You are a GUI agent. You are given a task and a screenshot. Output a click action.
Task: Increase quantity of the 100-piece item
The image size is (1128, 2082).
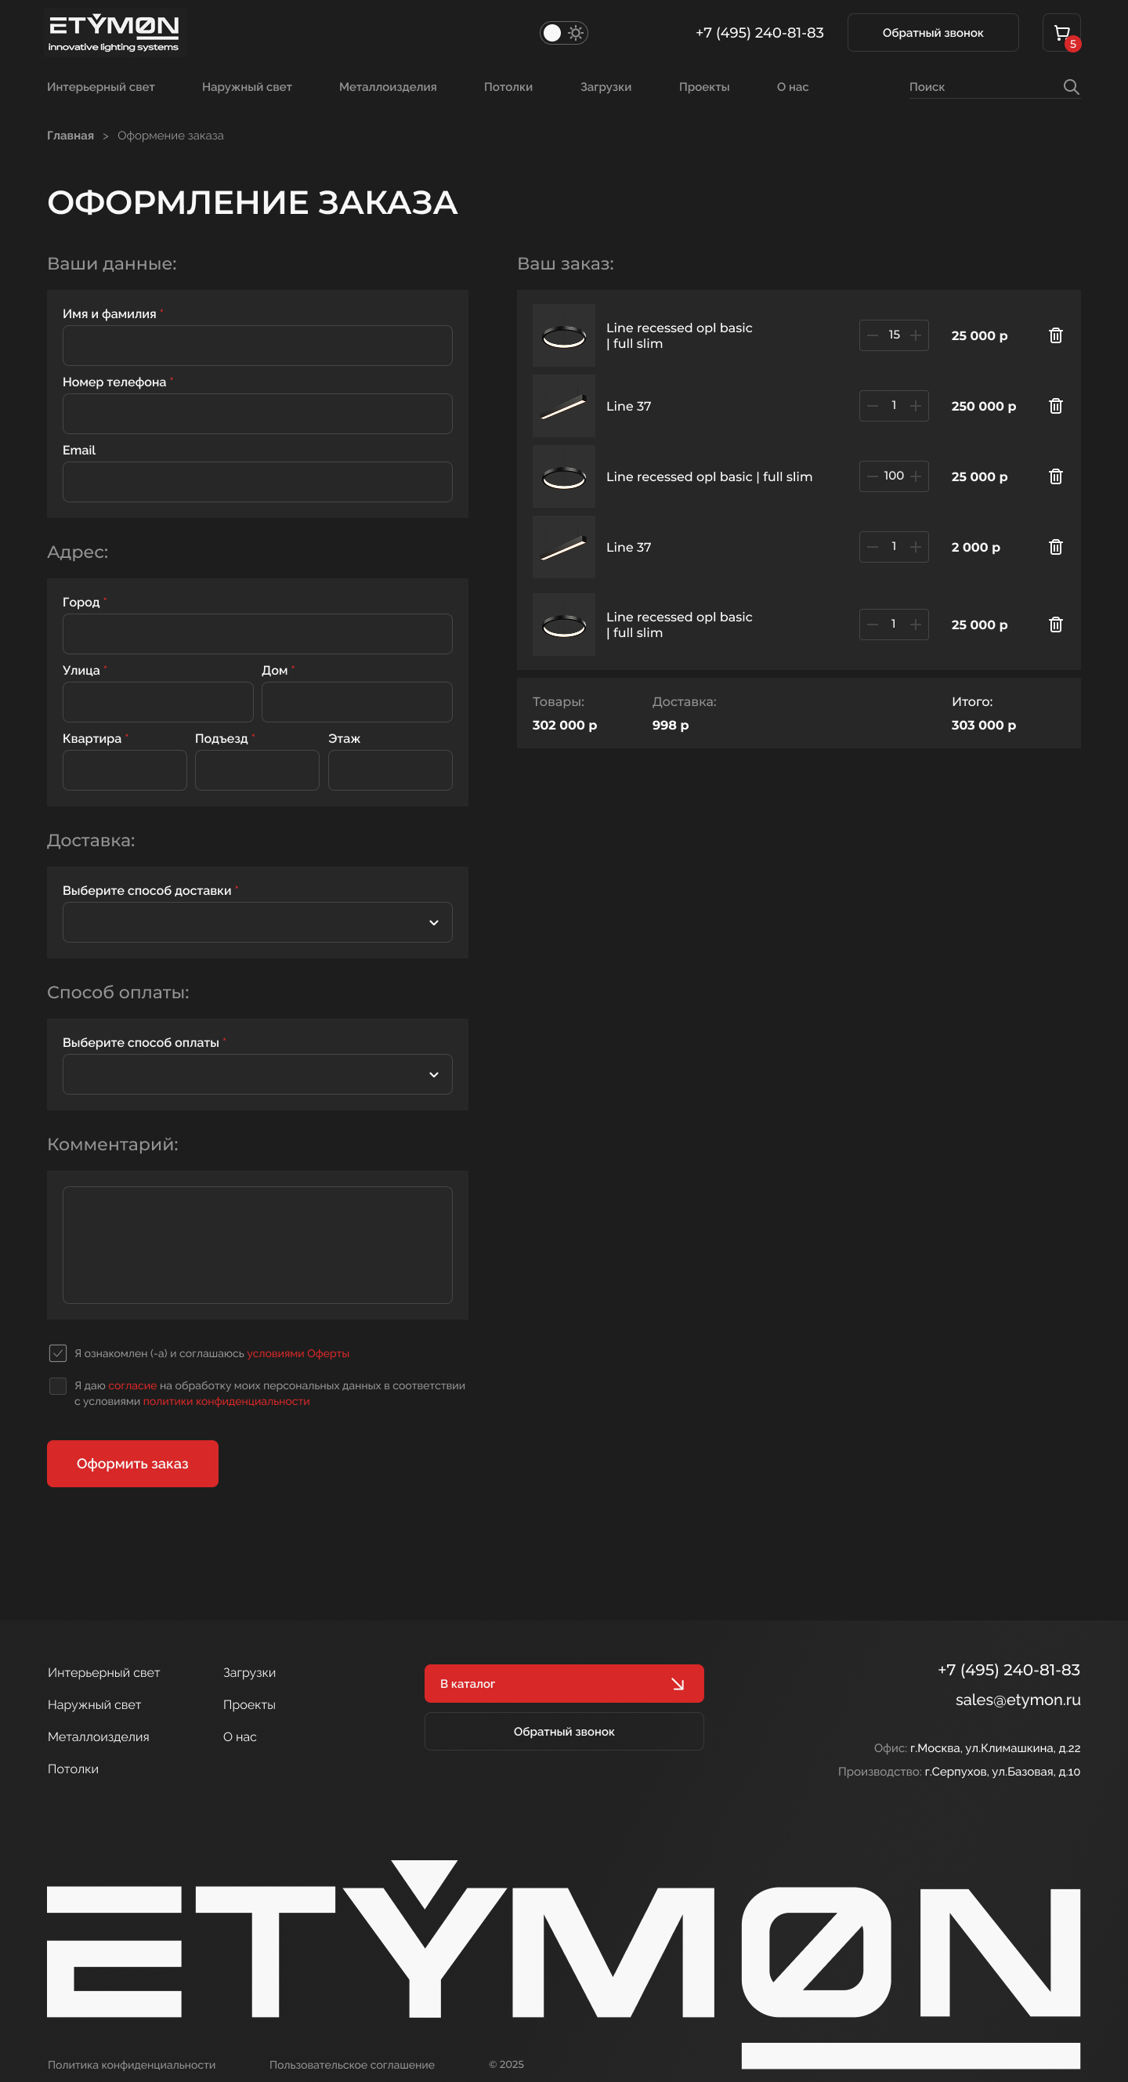(916, 476)
